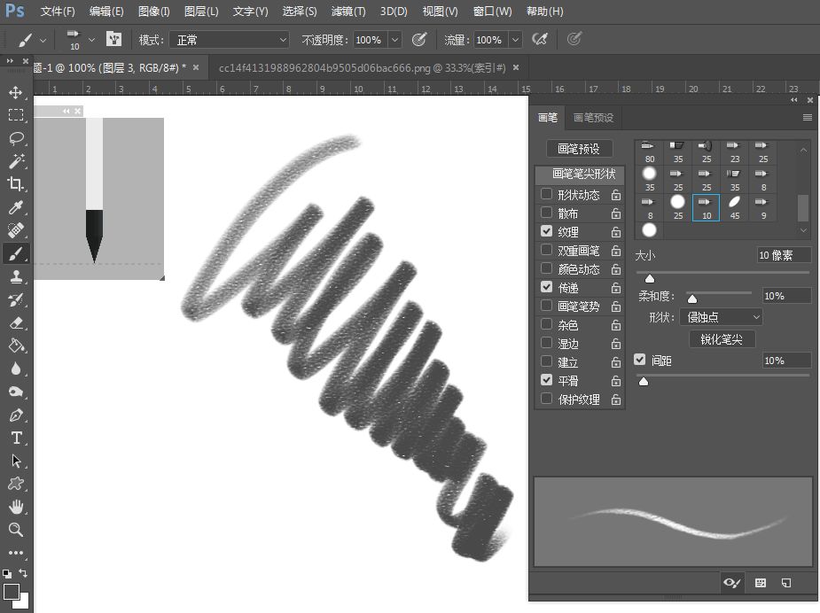
Task: Enable the 形状动态 checkbox
Action: [x=546, y=194]
